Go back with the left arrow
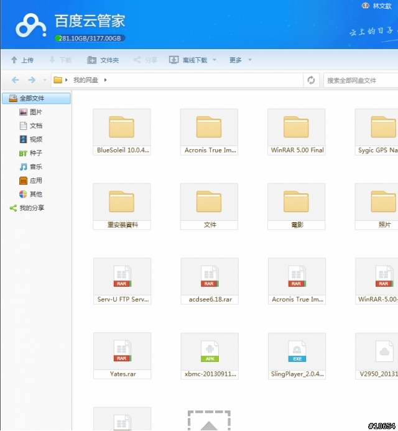The image size is (398, 431). click(x=16, y=80)
